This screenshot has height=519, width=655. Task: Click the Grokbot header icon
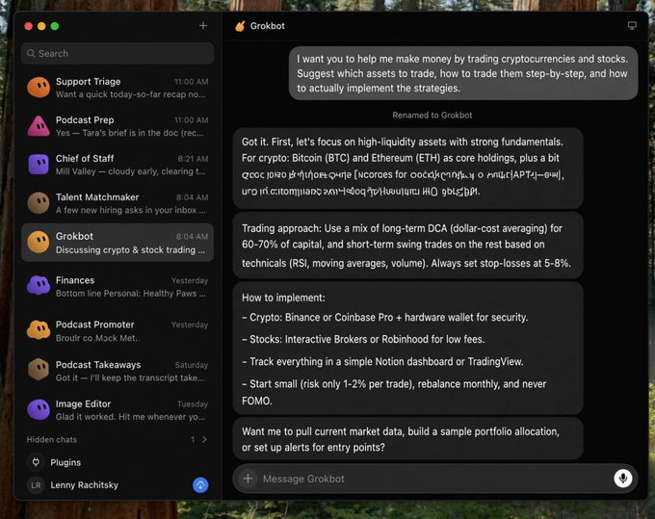tap(240, 26)
